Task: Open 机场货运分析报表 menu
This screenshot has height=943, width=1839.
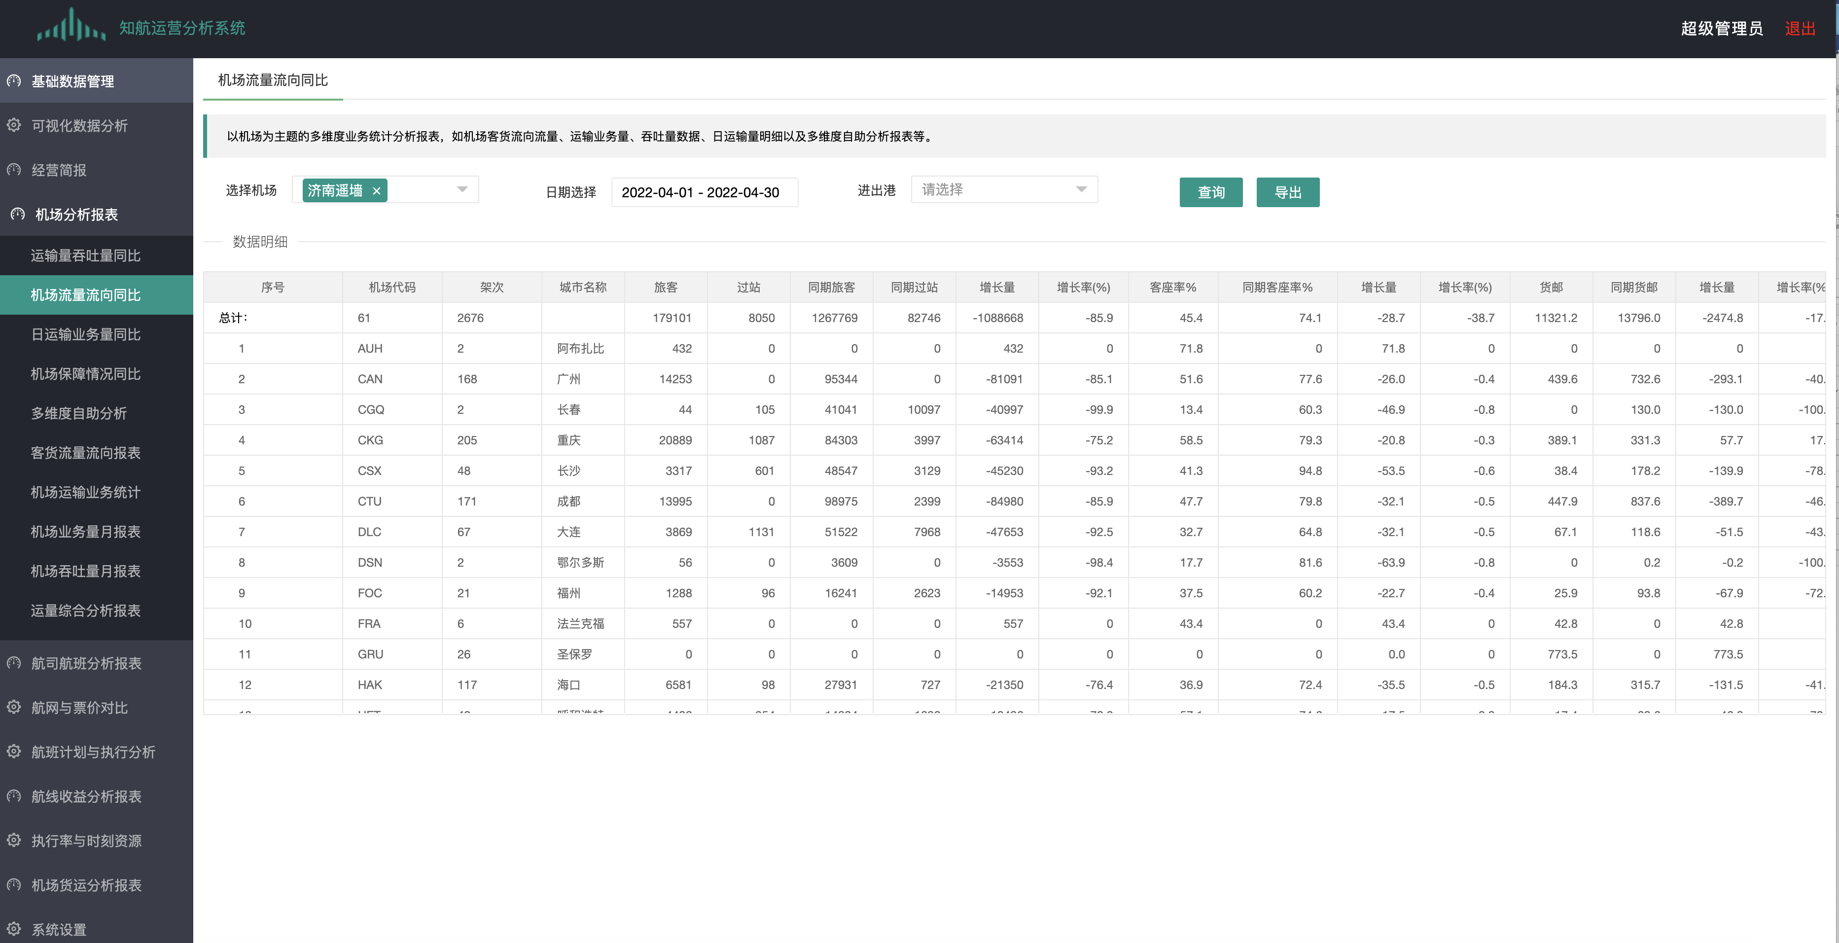Action: point(86,885)
